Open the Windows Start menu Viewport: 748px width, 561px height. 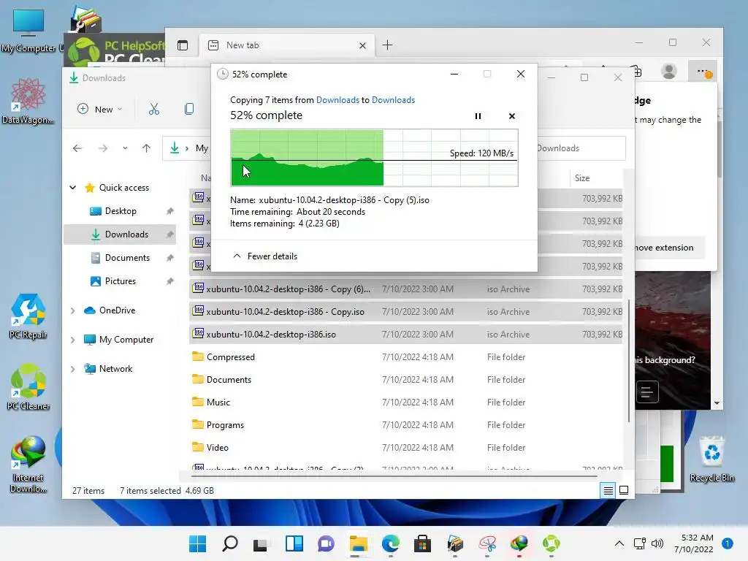click(x=197, y=543)
